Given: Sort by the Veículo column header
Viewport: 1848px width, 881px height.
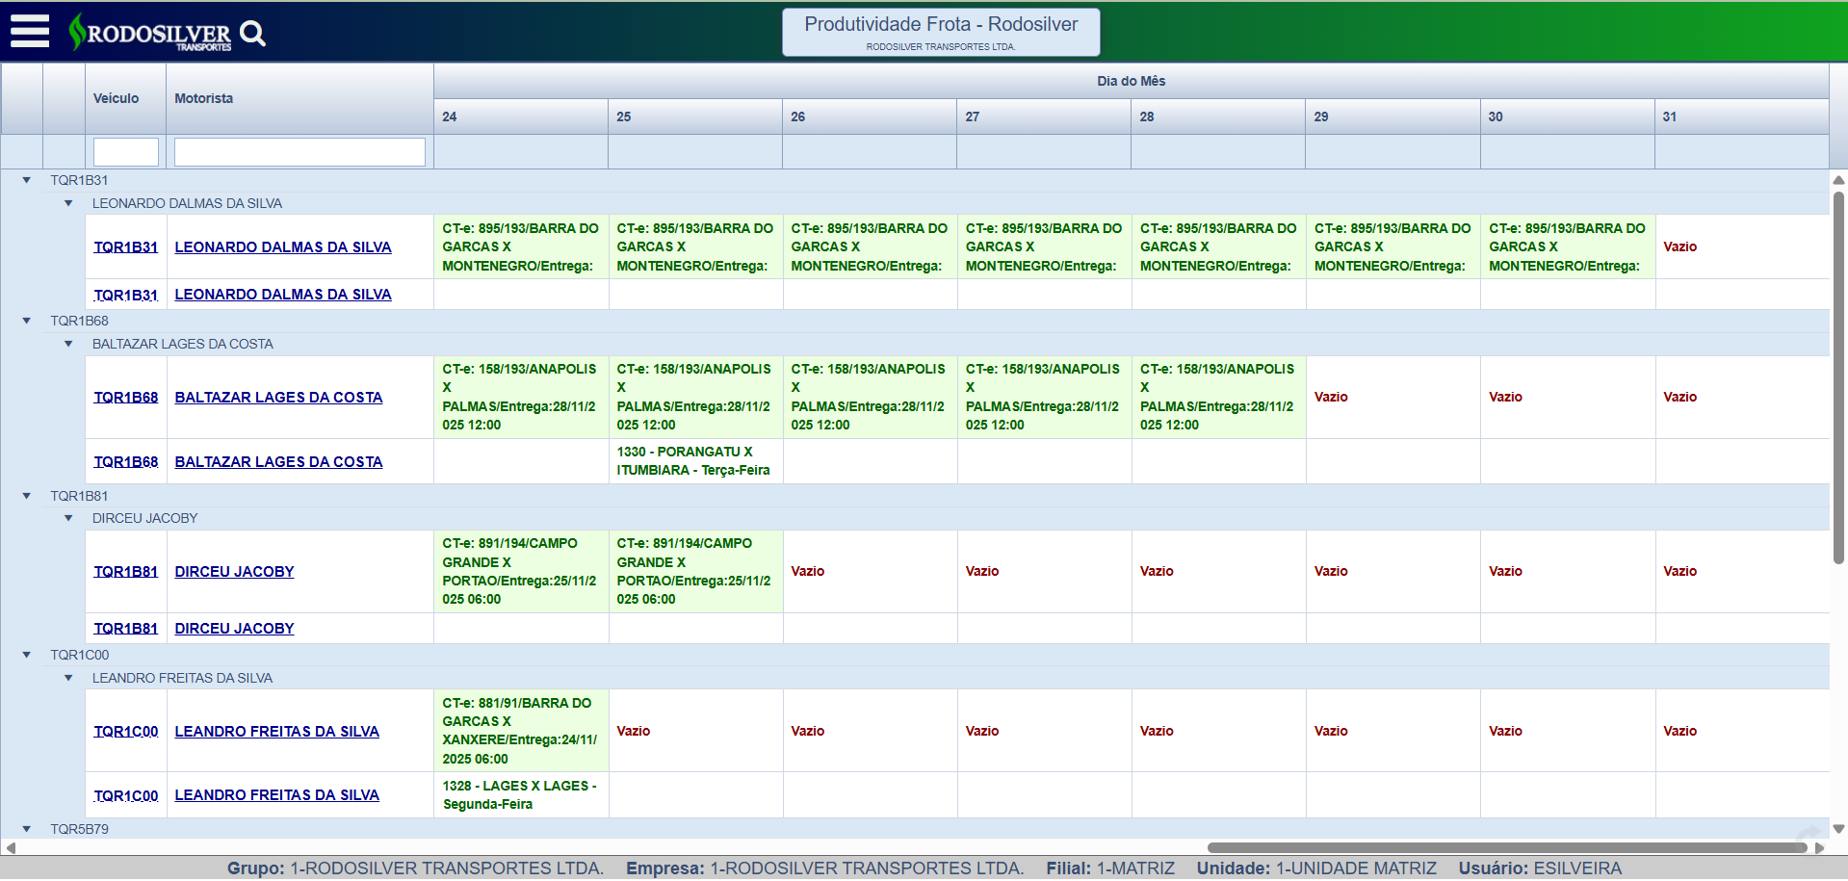Looking at the screenshot, I should [x=117, y=98].
